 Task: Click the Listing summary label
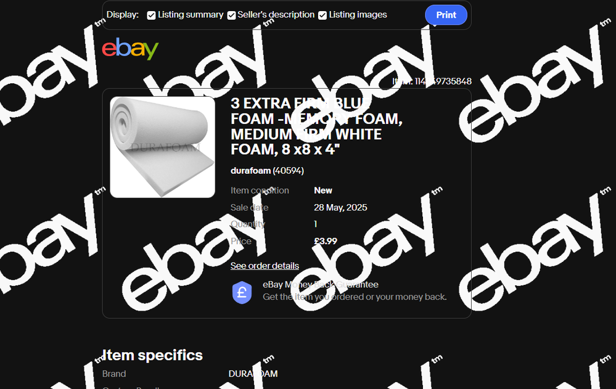(x=191, y=15)
